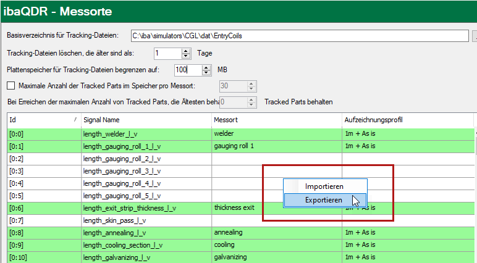The height and width of the screenshot is (263, 477).
Task: Select the Id cell [0:8]
Action: [44, 233]
